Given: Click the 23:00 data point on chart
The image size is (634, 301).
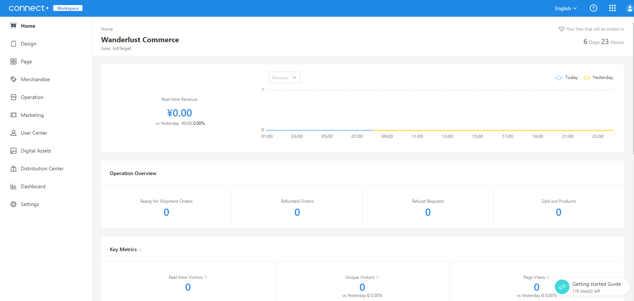Looking at the screenshot, I should [598, 130].
